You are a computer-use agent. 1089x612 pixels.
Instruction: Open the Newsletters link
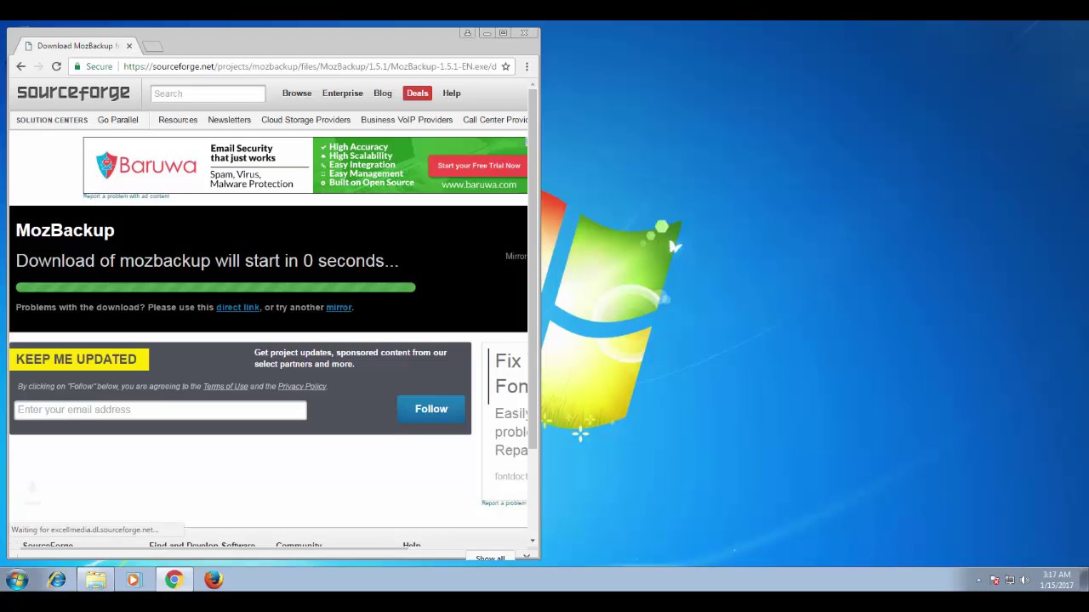coord(230,120)
